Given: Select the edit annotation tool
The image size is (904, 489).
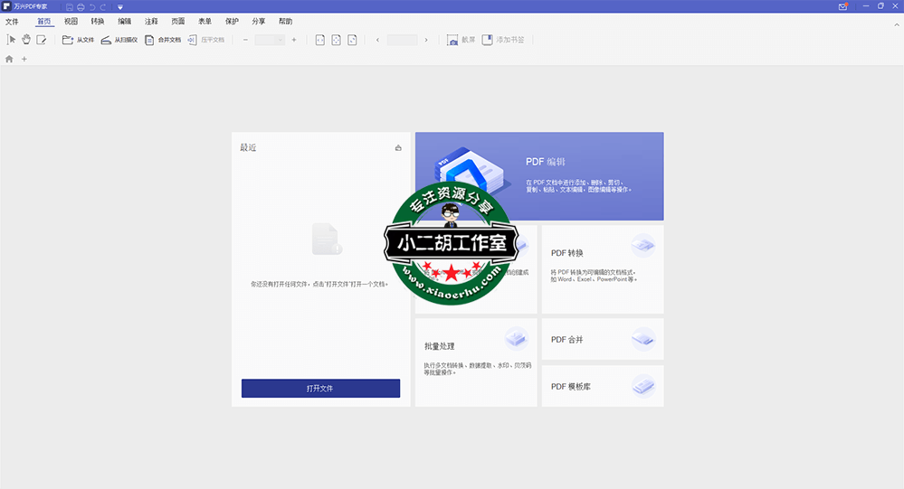Looking at the screenshot, I should point(41,40).
